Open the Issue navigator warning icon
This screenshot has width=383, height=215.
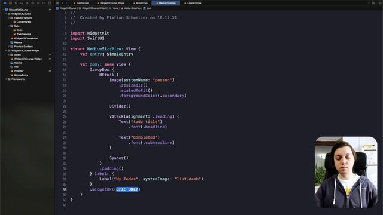[27, 3]
